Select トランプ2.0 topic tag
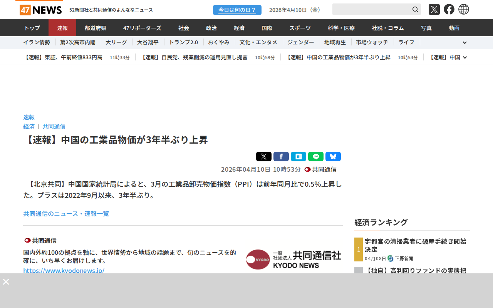493x308 pixels. [183, 42]
